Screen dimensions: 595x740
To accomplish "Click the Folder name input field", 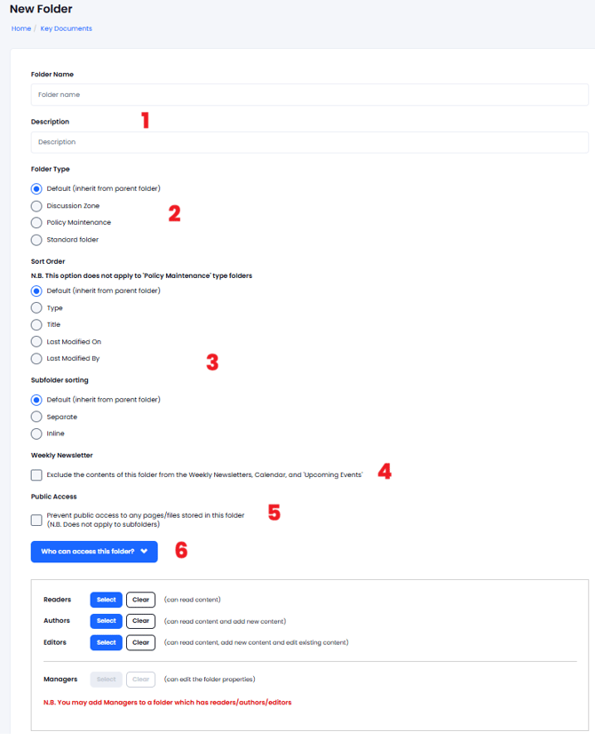I will [310, 95].
